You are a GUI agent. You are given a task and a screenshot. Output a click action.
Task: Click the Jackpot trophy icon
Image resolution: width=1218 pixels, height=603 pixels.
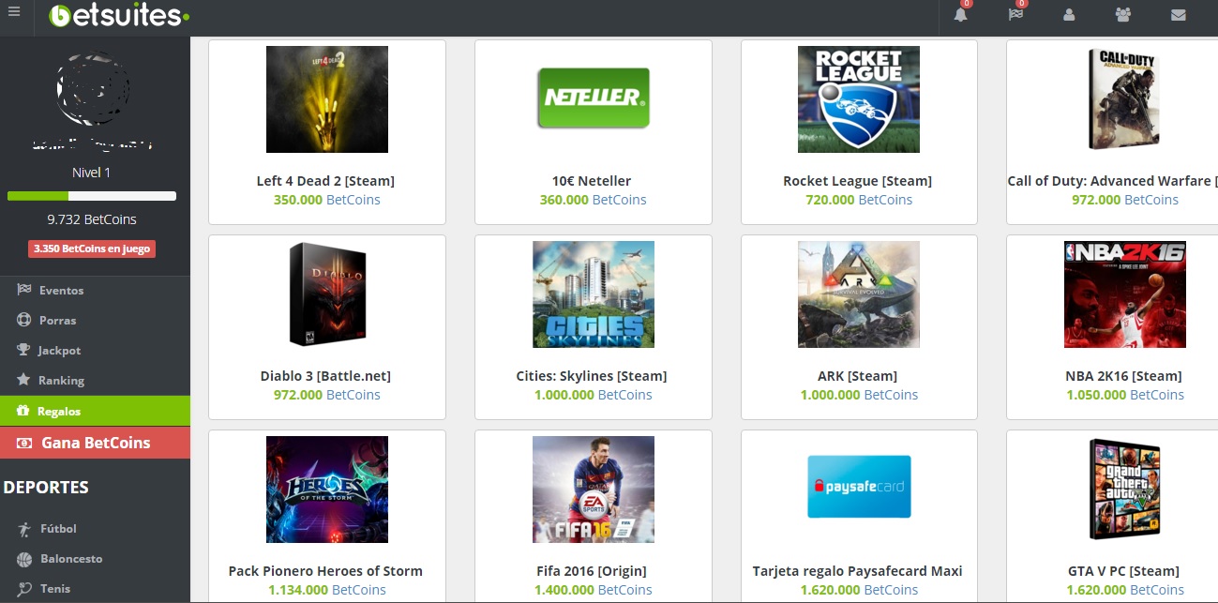[x=23, y=350]
